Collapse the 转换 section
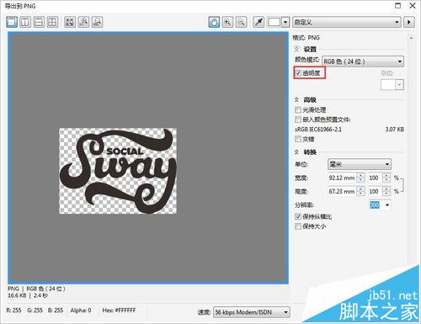421x324 pixels. click(x=297, y=152)
